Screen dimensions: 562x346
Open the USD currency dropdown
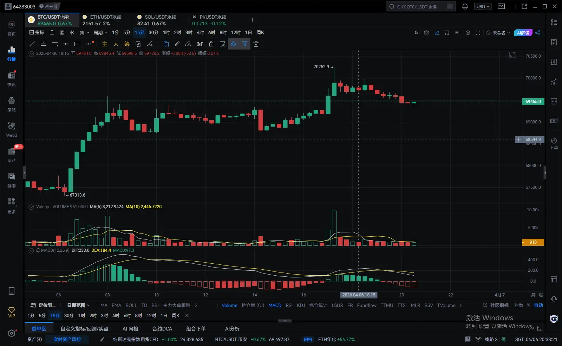[483, 6]
